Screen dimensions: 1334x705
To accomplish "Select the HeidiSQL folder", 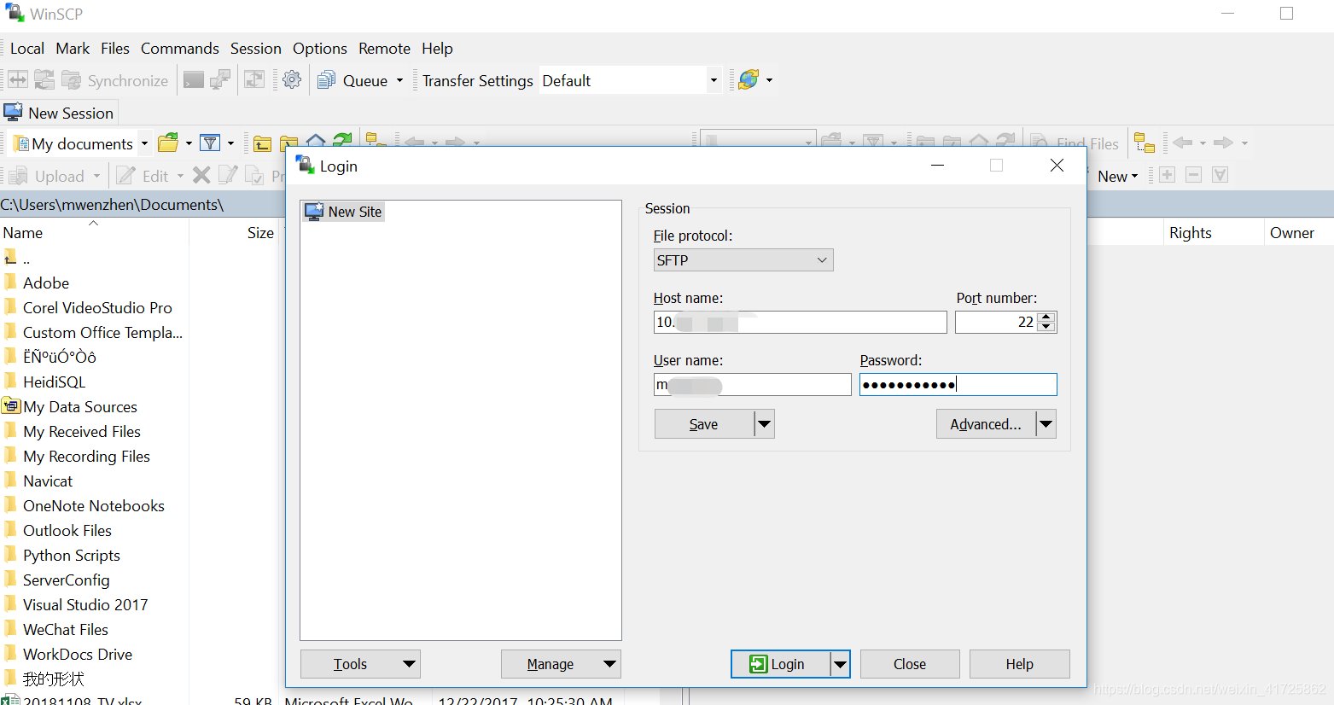I will click(54, 382).
